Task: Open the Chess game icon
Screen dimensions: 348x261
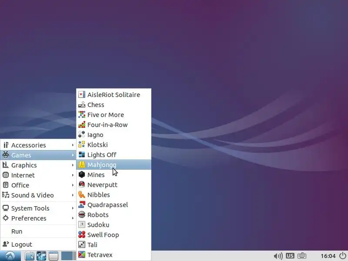Action: coord(82,105)
